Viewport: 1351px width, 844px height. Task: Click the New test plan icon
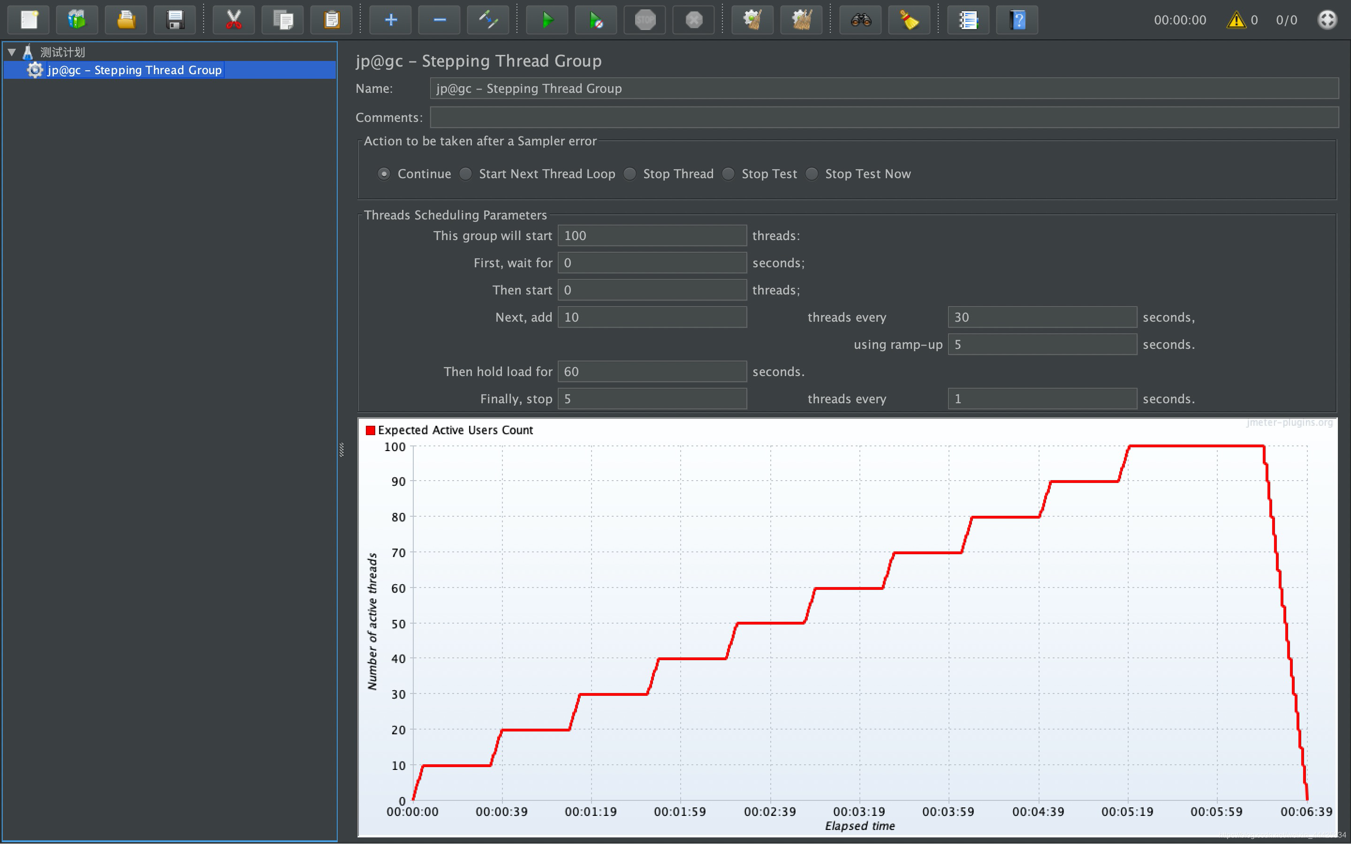pos(29,20)
